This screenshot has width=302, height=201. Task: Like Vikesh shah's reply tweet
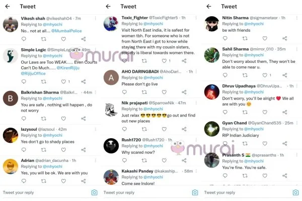[x=63, y=39]
